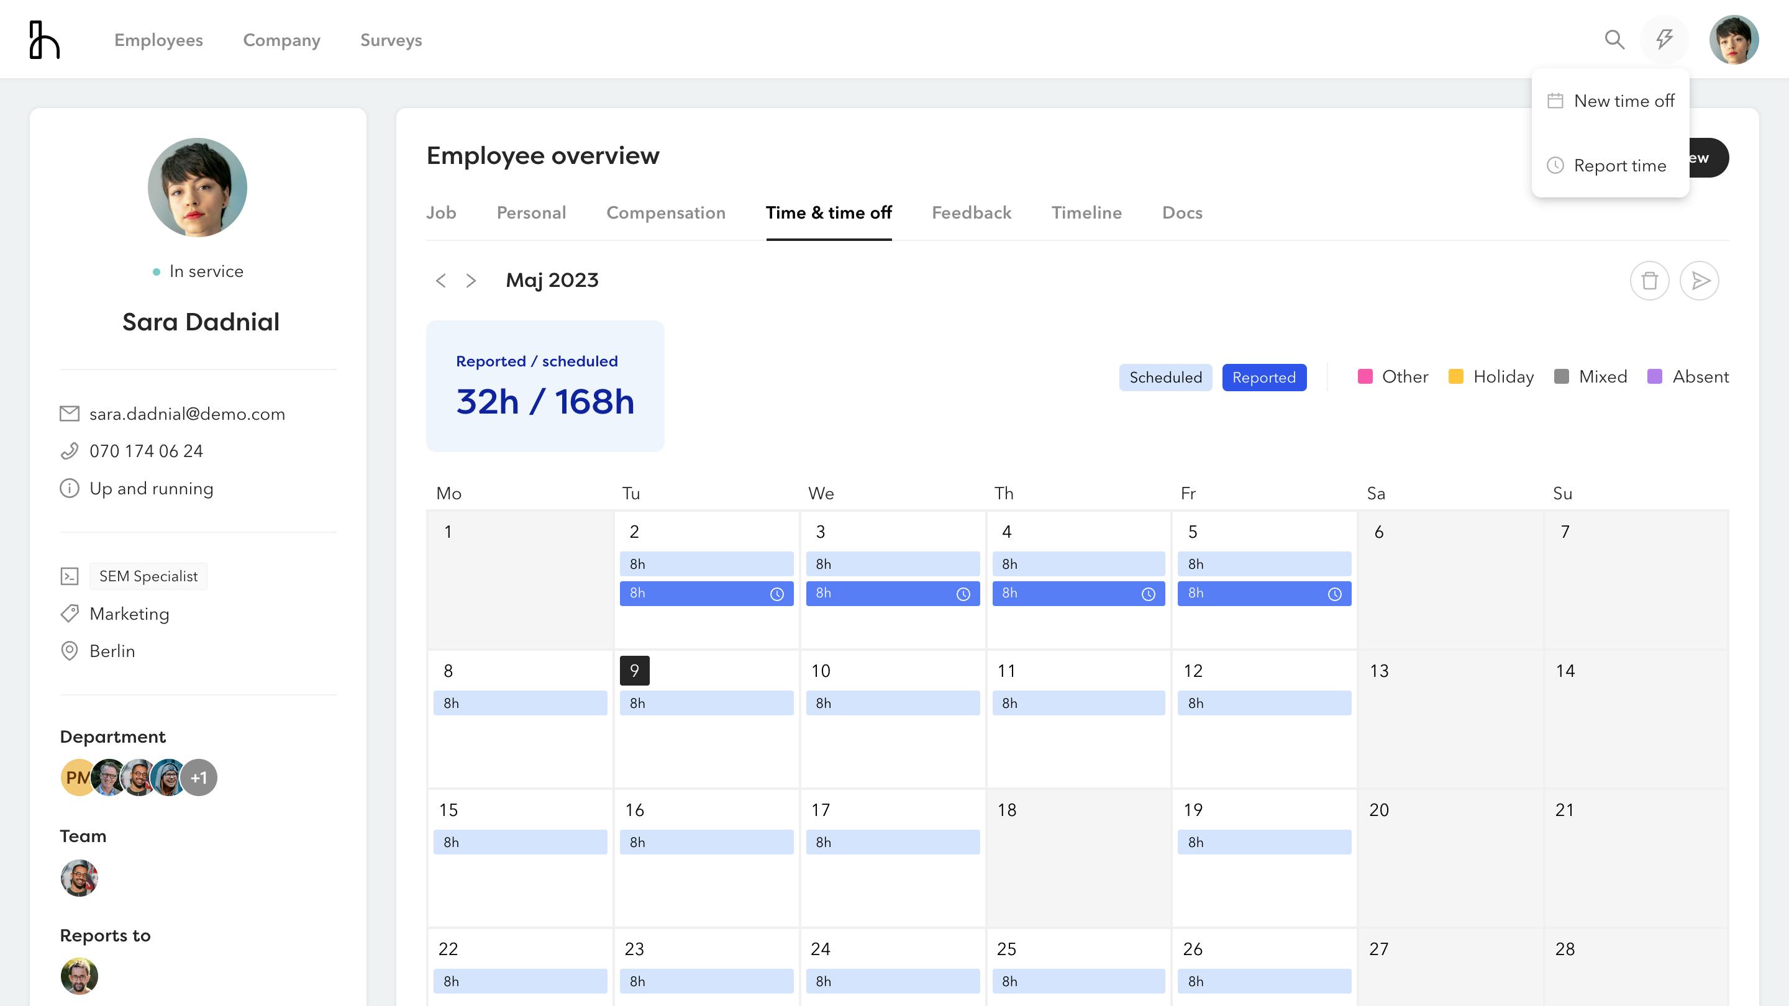This screenshot has height=1006, width=1789.
Task: Open the scheduled 8h bar on May 2
Action: pyautogui.click(x=706, y=564)
